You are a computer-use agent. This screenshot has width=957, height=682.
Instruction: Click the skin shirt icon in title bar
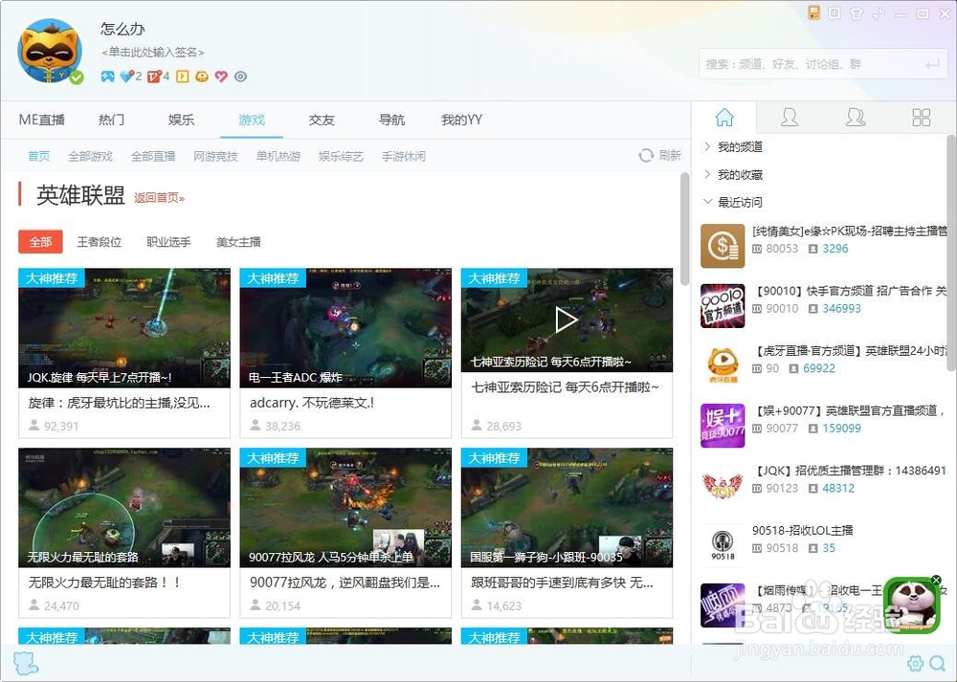[x=857, y=13]
